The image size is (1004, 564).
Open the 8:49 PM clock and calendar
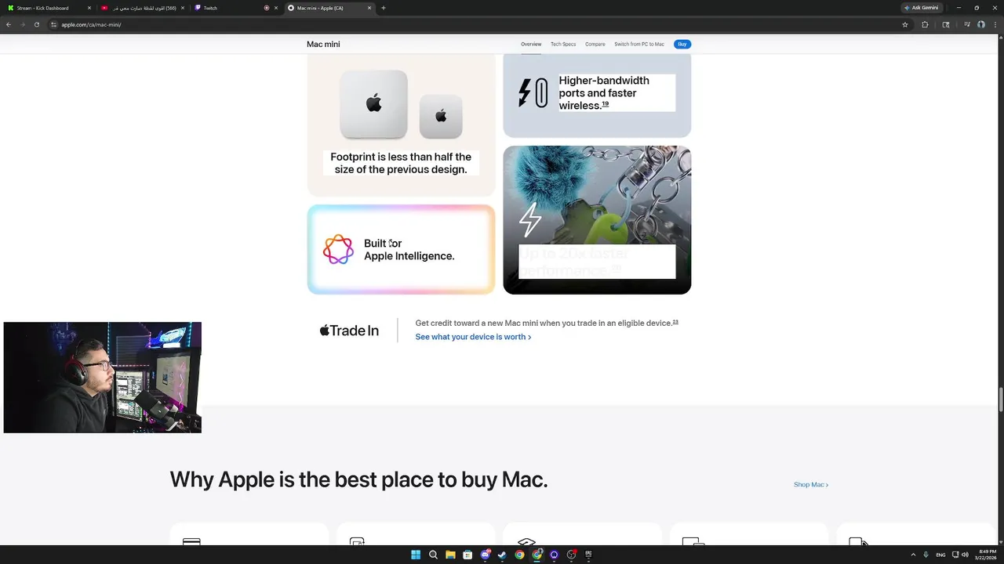click(986, 555)
